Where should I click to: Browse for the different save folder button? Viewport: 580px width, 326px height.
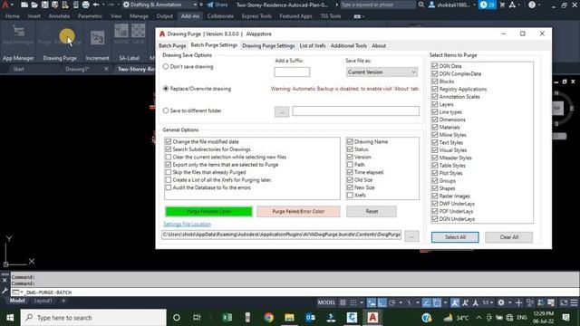tap(282, 111)
